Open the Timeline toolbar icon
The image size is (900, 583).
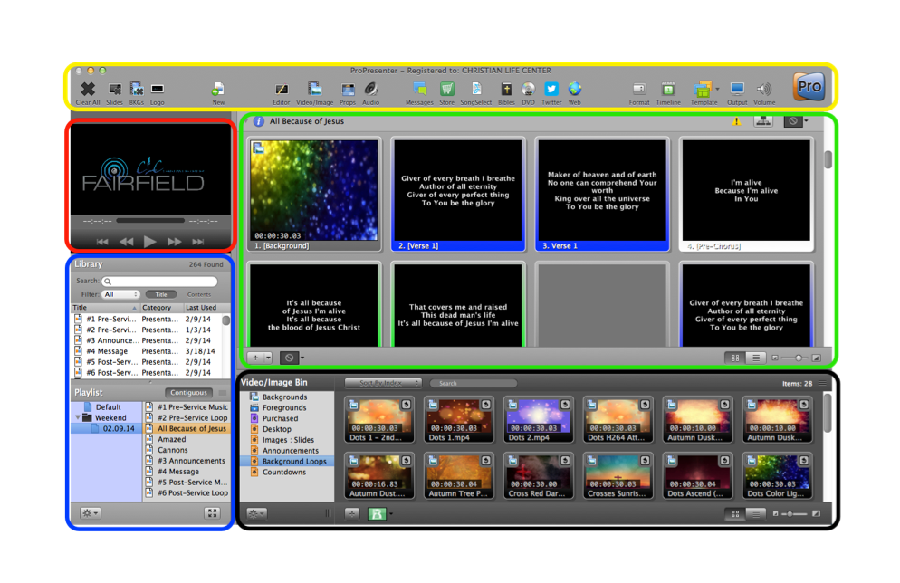pos(667,90)
